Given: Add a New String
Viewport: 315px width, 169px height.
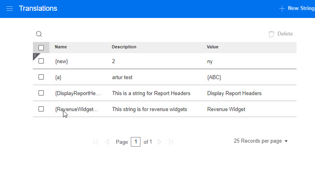Looking at the screenshot, I should [297, 8].
